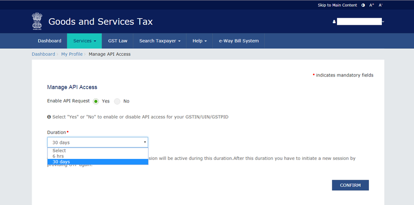Open the e-Way Bill System menu
Image resolution: width=414 pixels, height=205 pixels.
pyautogui.click(x=239, y=41)
